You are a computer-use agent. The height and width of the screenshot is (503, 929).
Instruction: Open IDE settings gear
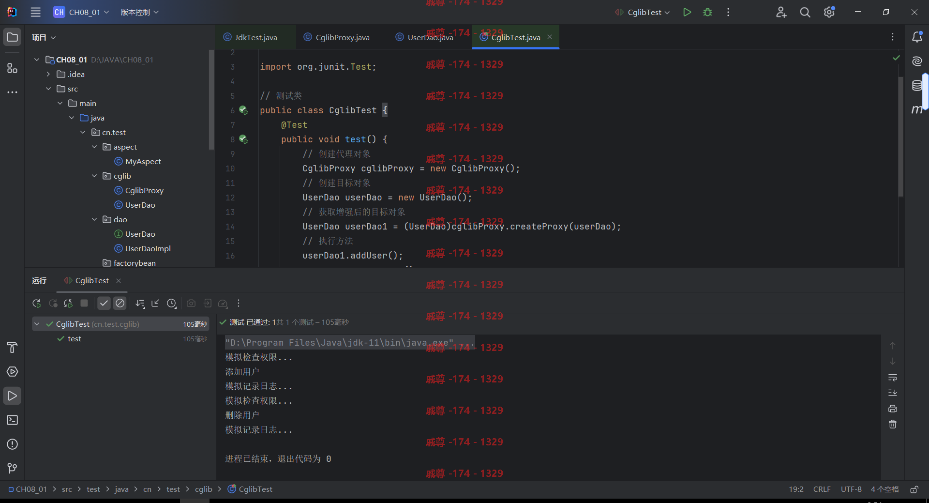click(829, 12)
